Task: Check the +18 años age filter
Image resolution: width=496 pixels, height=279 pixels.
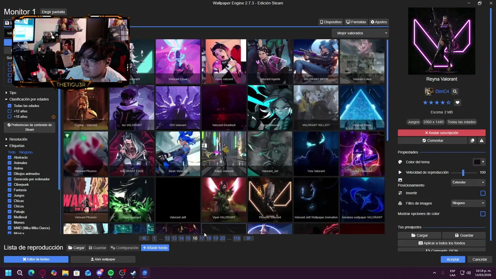Action: point(10,117)
